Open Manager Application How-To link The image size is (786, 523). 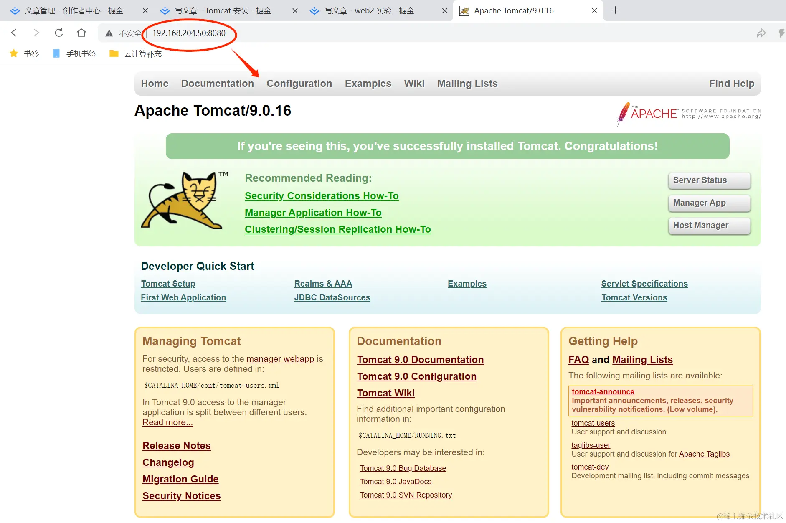pyautogui.click(x=313, y=213)
